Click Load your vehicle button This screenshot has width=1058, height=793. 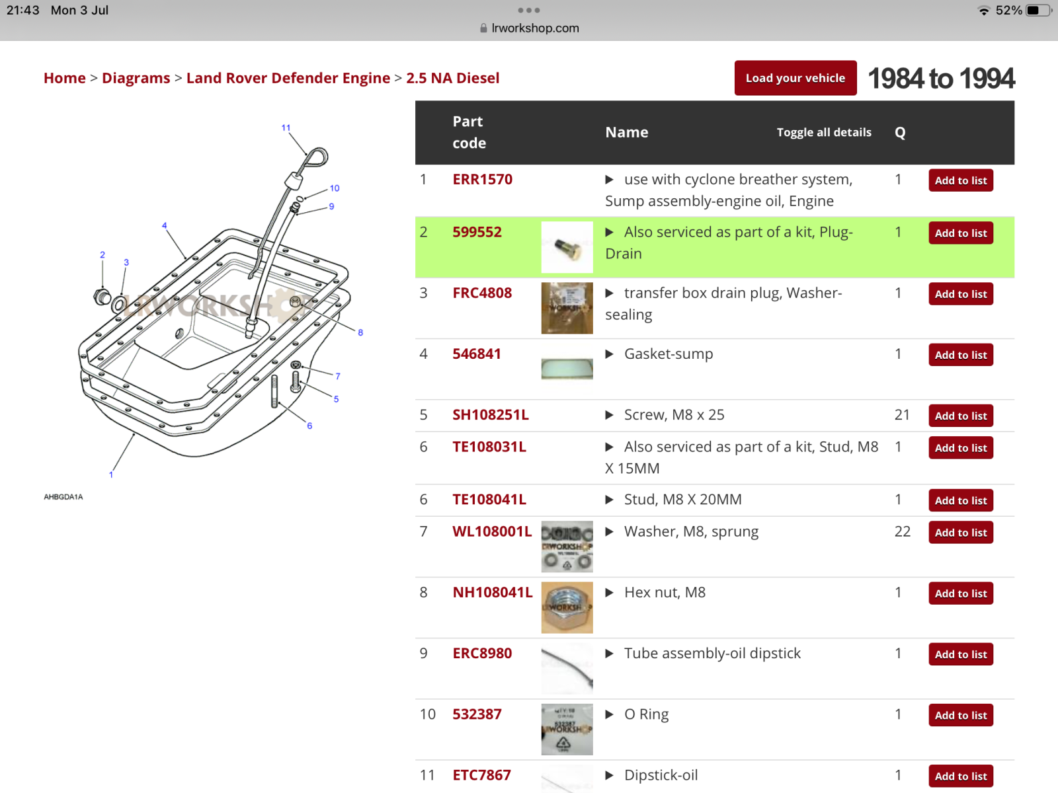tap(795, 78)
